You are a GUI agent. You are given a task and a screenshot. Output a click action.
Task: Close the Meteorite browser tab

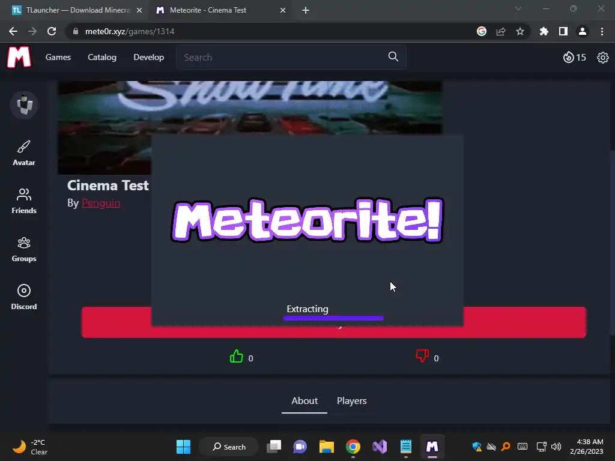[283, 10]
